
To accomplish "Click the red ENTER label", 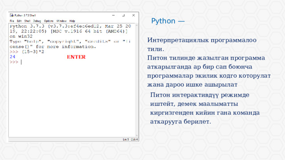I will pyautogui.click(x=76, y=57).
